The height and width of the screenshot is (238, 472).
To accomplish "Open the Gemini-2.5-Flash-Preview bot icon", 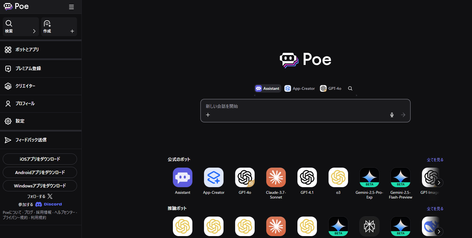I will (401, 177).
